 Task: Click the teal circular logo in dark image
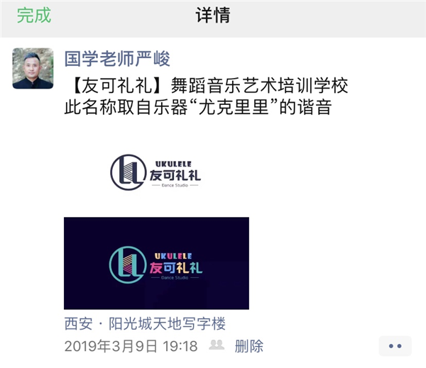128,264
